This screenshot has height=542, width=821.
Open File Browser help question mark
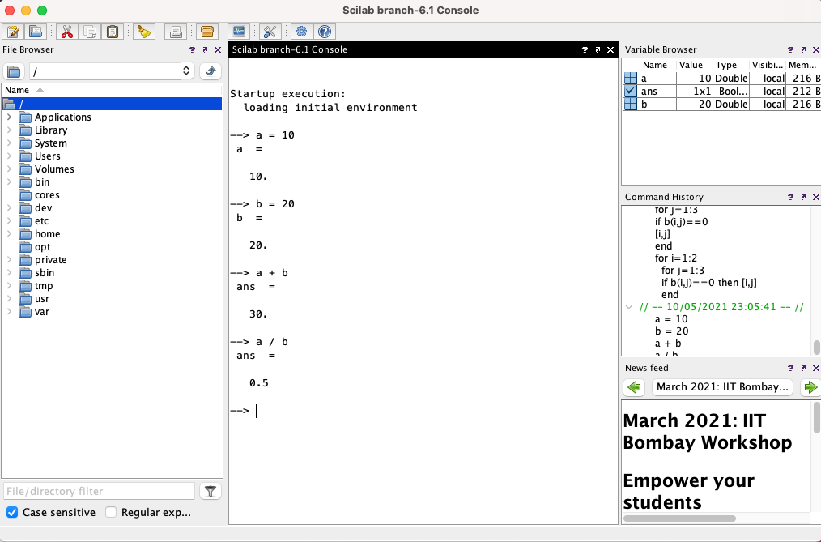click(192, 49)
